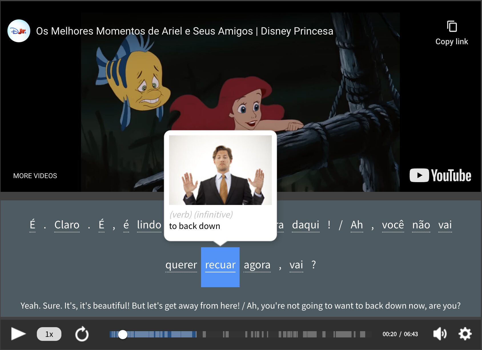Click the white progress slider handle
Viewport: 482px width, 350px height.
pyautogui.click(x=123, y=334)
